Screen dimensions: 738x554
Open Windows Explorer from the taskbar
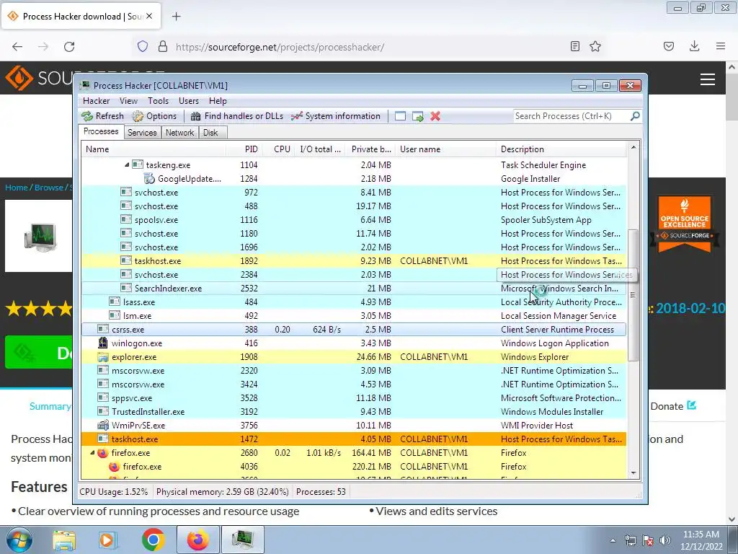(x=64, y=540)
